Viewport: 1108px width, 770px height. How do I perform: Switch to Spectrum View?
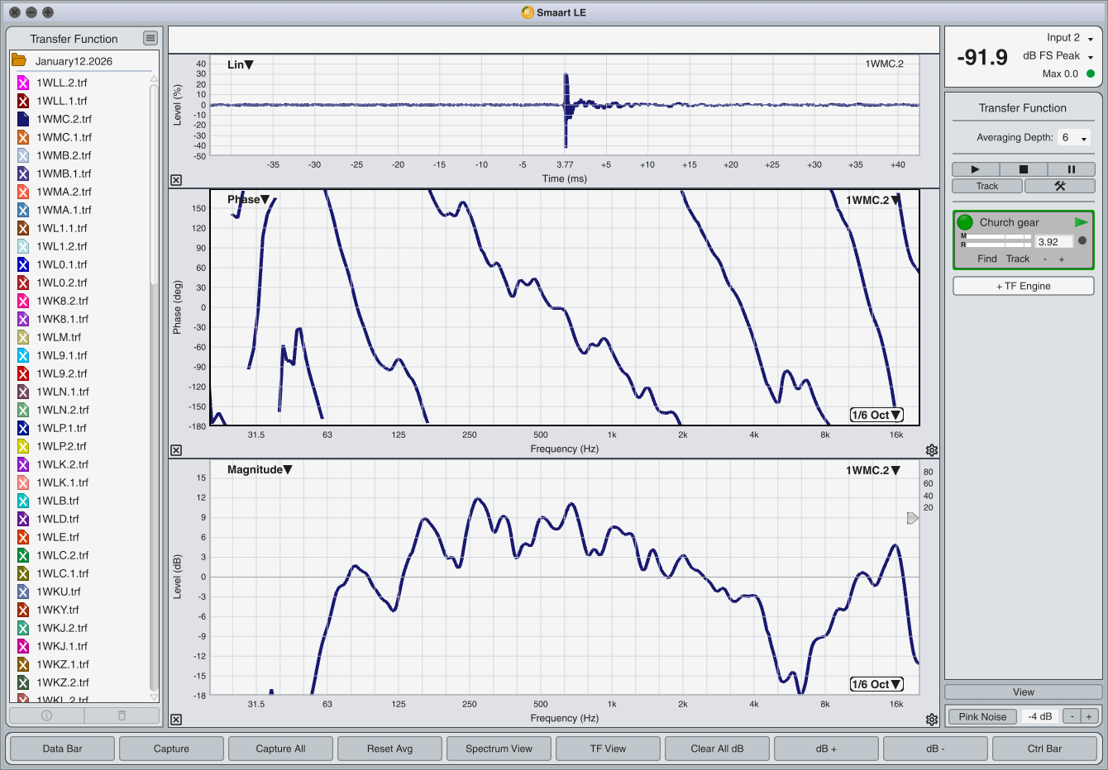click(x=499, y=749)
